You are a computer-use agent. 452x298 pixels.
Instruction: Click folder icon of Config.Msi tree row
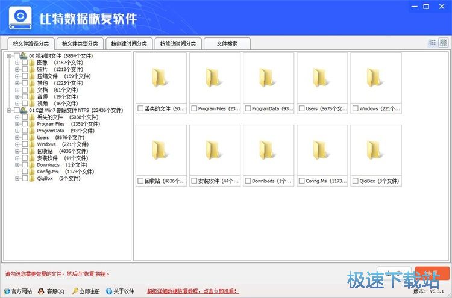coord(32,172)
